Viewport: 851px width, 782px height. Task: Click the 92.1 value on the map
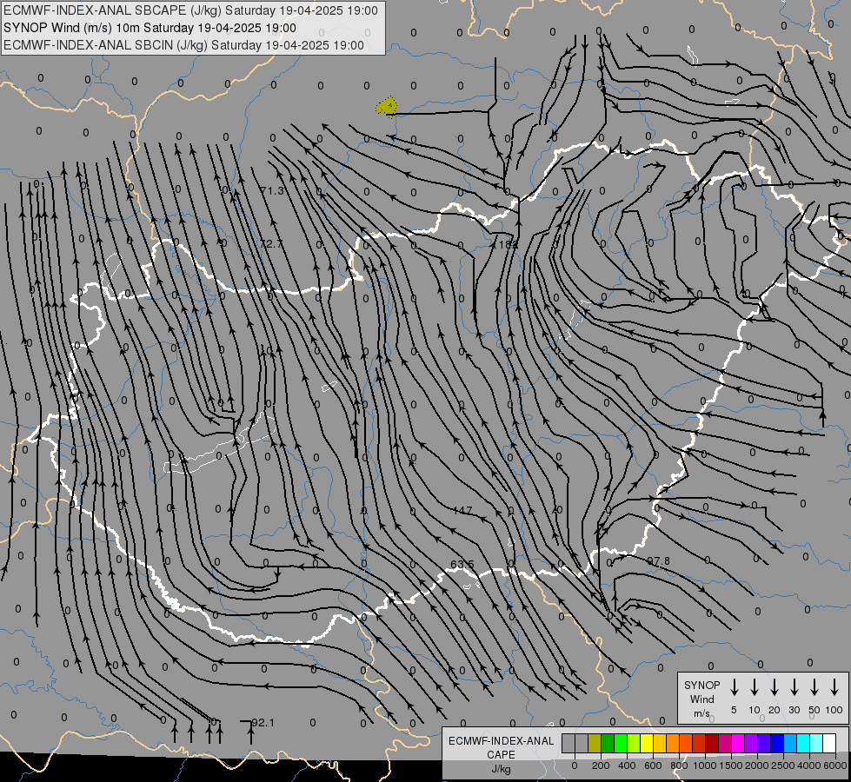(x=263, y=723)
